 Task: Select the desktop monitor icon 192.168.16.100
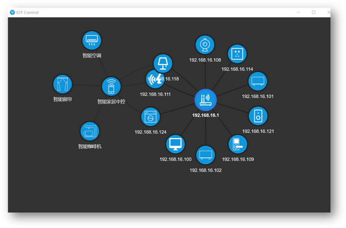coord(175,145)
